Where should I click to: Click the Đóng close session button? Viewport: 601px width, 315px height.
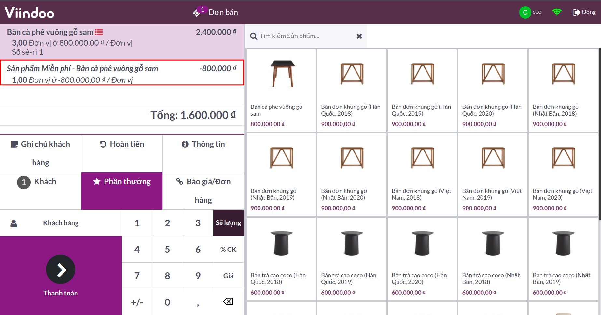(x=584, y=12)
